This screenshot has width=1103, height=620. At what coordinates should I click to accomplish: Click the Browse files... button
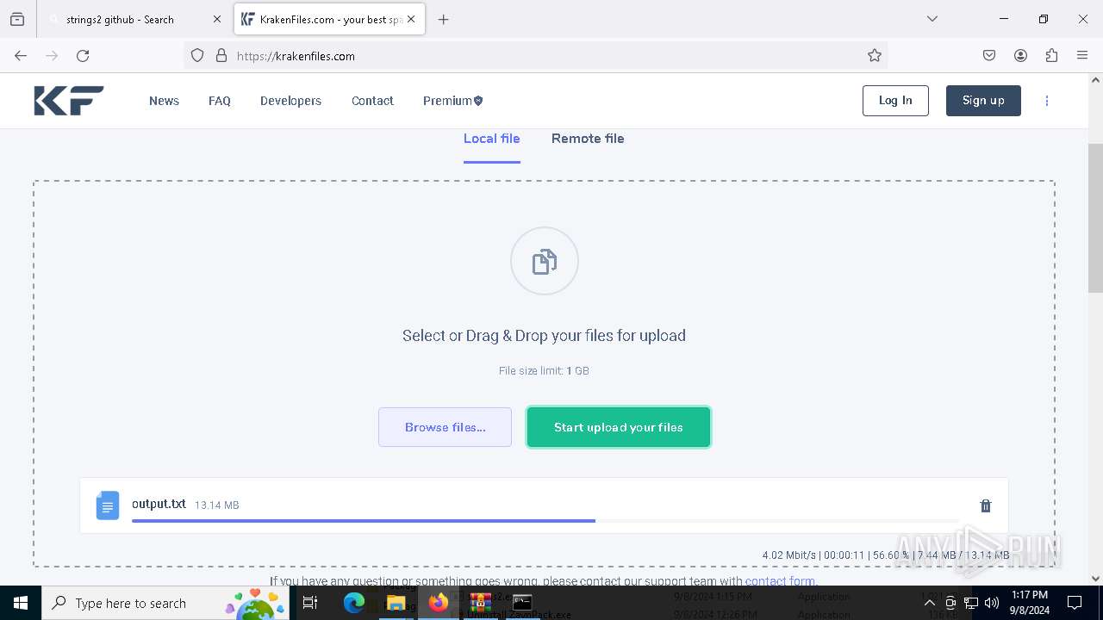[445, 427]
